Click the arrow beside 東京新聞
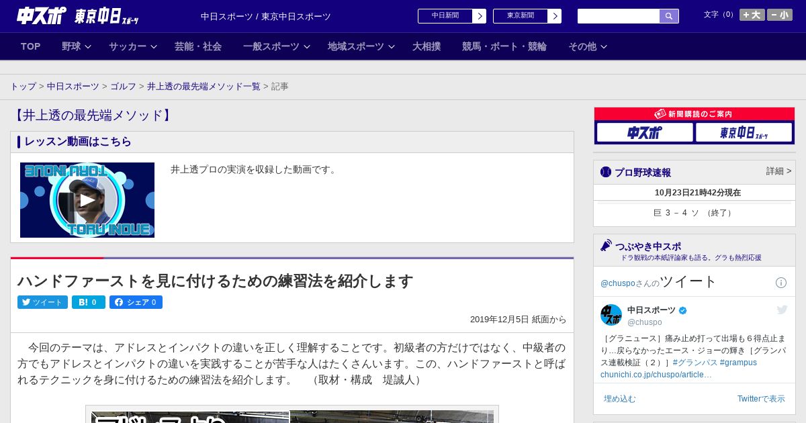806x423 pixels. pos(555,16)
